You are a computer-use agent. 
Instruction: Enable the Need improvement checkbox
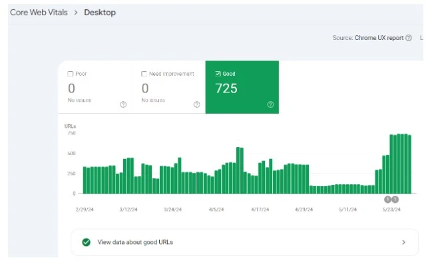144,74
